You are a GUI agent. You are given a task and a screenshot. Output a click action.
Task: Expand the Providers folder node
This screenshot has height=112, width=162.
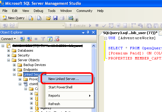20,79
